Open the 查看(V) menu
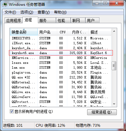The image size is (126, 131). [43, 12]
